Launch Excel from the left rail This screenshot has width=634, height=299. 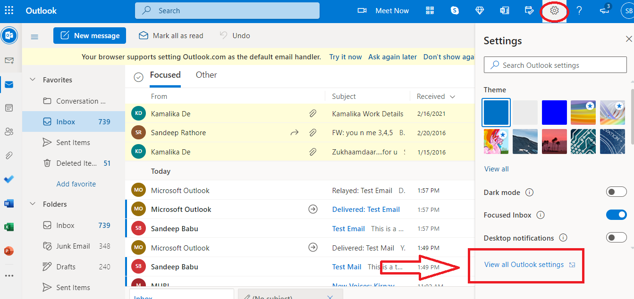(9, 227)
